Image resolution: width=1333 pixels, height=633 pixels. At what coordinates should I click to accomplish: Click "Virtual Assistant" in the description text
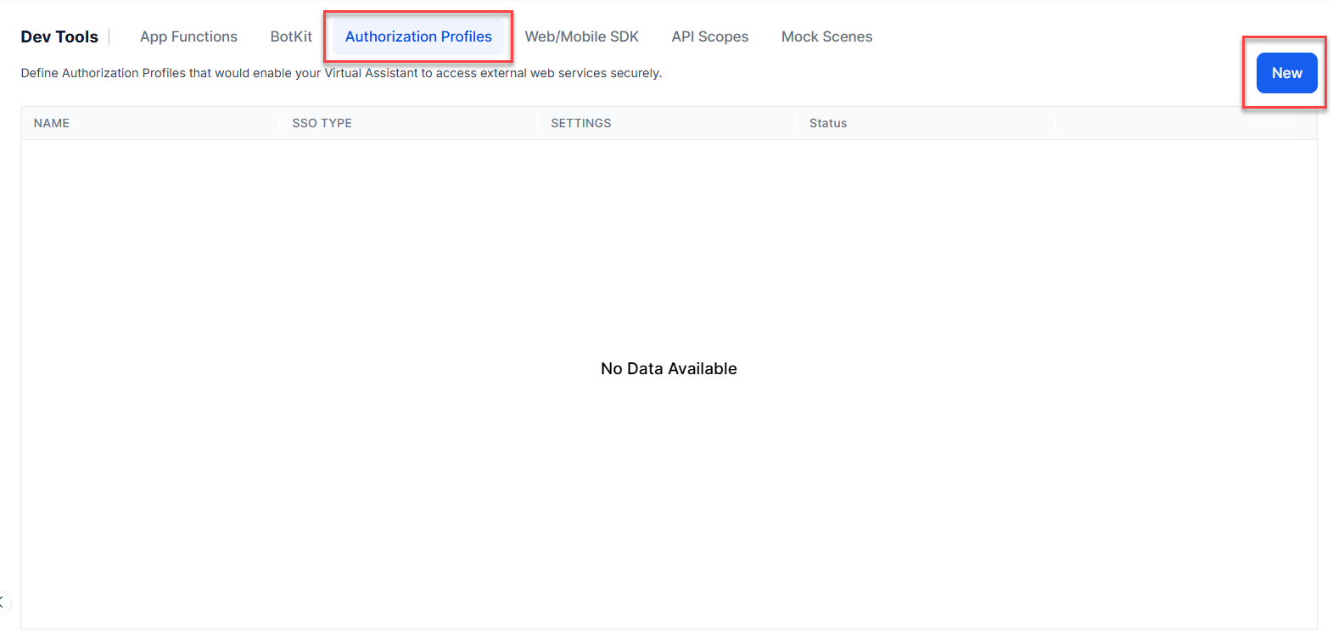click(x=371, y=73)
